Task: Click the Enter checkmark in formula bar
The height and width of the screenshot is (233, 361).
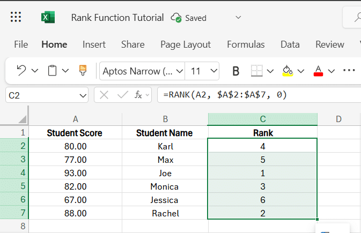Action: pos(122,94)
